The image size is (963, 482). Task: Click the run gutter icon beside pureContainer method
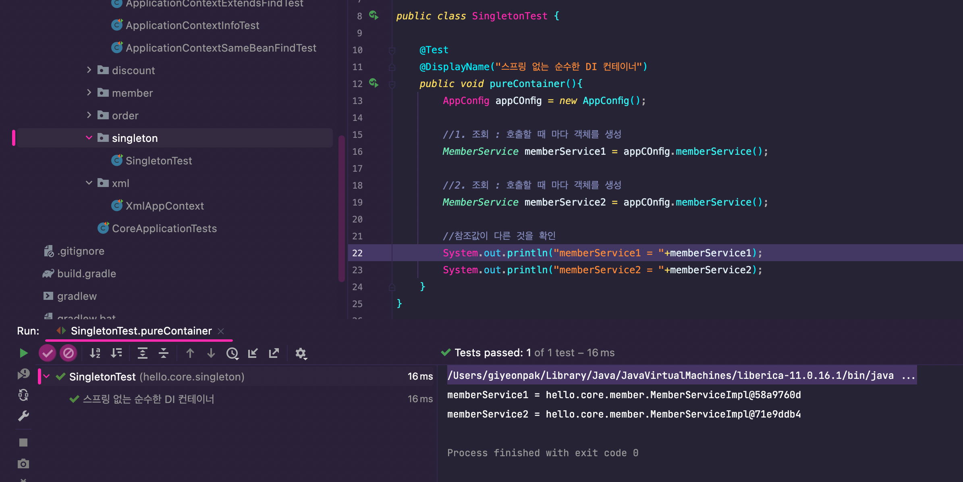click(x=374, y=83)
